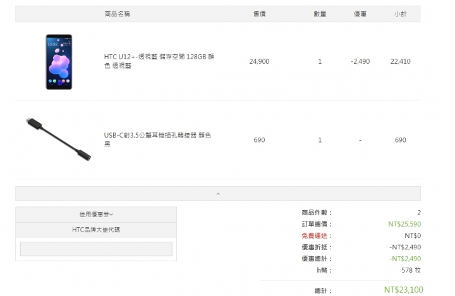Collapse the cart list with the up chevron bar
The height and width of the screenshot is (296, 455).
click(218, 193)
